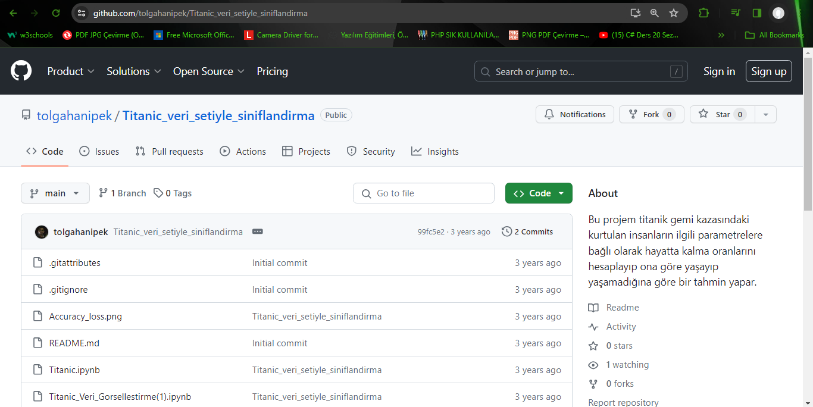Reload the page using browser refresh icon
The height and width of the screenshot is (407, 813).
(x=55, y=13)
